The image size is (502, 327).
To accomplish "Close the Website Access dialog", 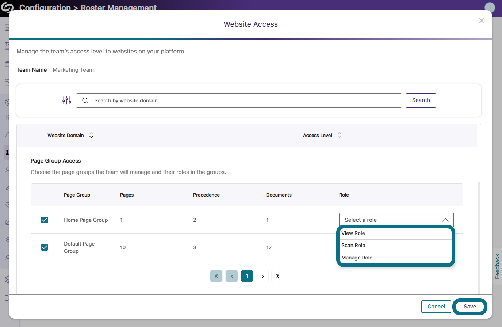I will point(482,20).
